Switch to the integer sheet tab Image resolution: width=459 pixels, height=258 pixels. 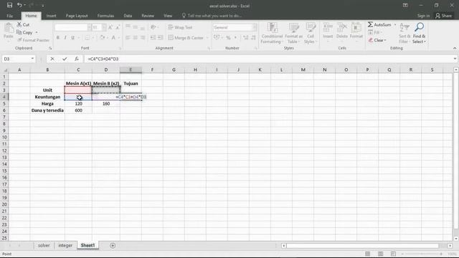[x=65, y=245]
